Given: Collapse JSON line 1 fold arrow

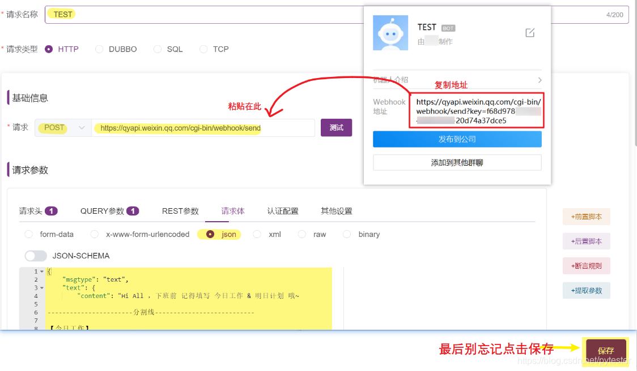Looking at the screenshot, I should click(42, 272).
